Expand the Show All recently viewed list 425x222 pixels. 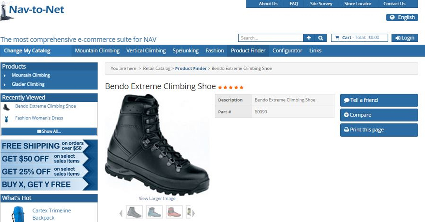49,131
